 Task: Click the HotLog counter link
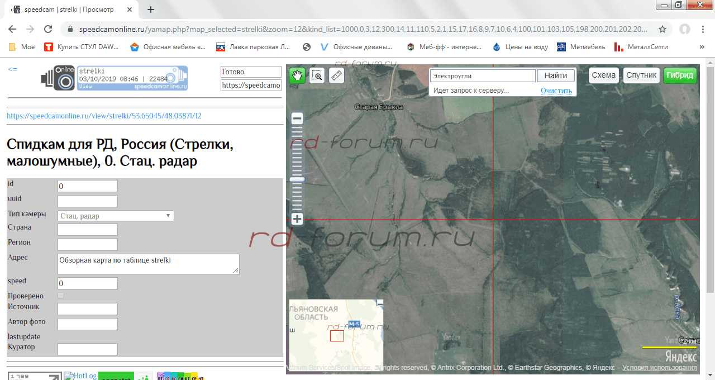tap(80, 376)
